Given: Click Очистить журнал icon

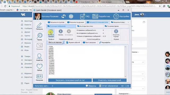Looking at the screenshot, I should click(116, 33).
